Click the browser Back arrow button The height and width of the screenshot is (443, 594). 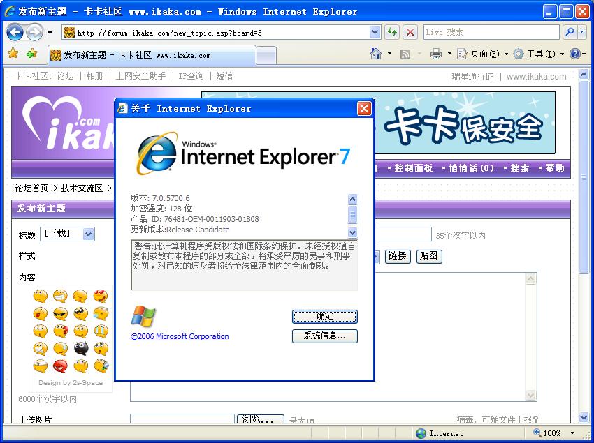tap(15, 33)
